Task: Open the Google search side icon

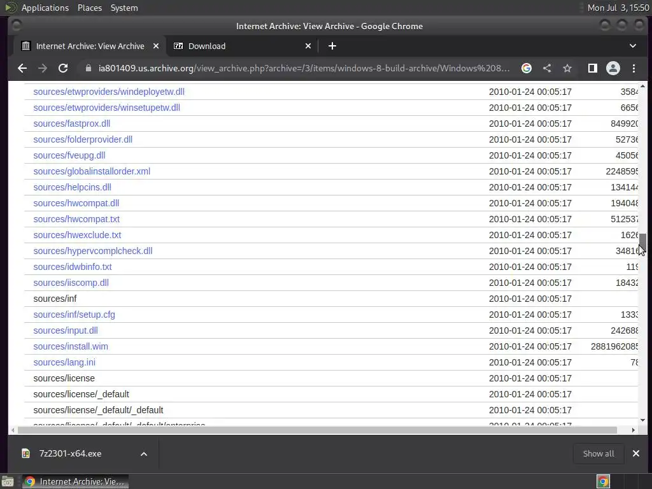Action: tap(527, 68)
